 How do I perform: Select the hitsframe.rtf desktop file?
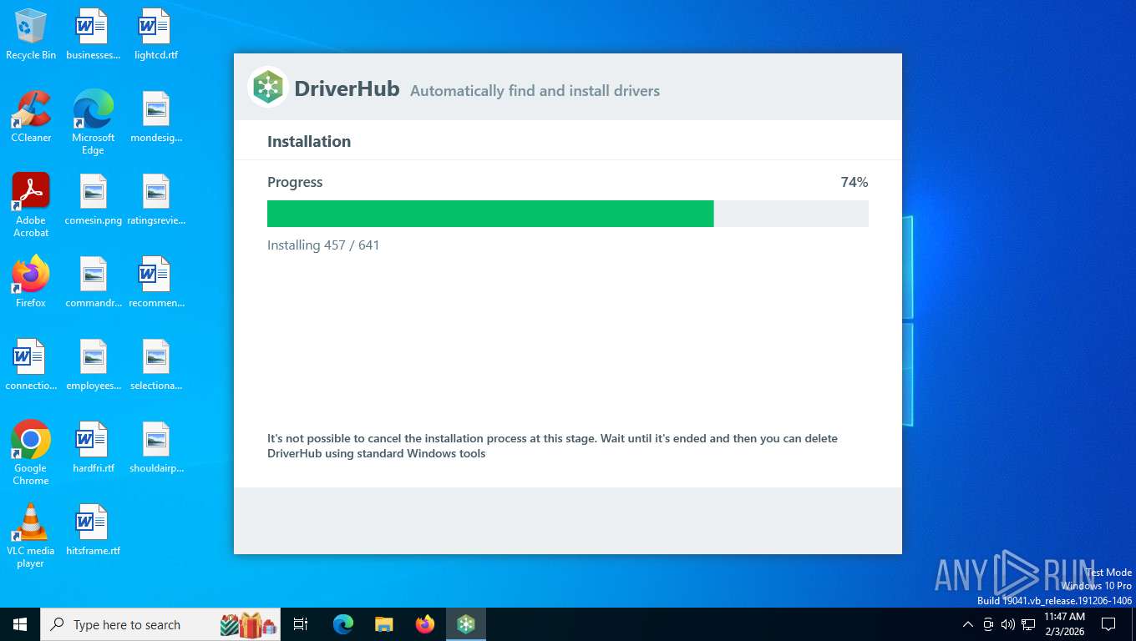click(94, 530)
